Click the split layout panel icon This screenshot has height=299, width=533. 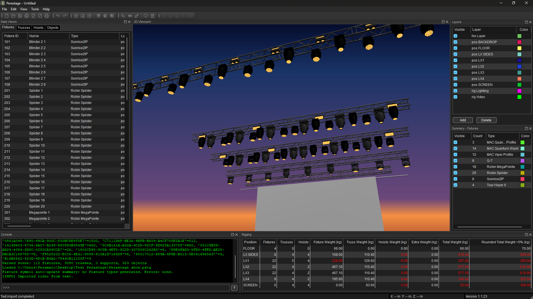pos(83,16)
